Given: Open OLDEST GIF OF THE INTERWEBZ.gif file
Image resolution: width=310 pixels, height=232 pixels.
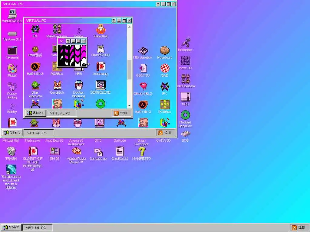Looking at the screenshot, I should coord(33,151).
